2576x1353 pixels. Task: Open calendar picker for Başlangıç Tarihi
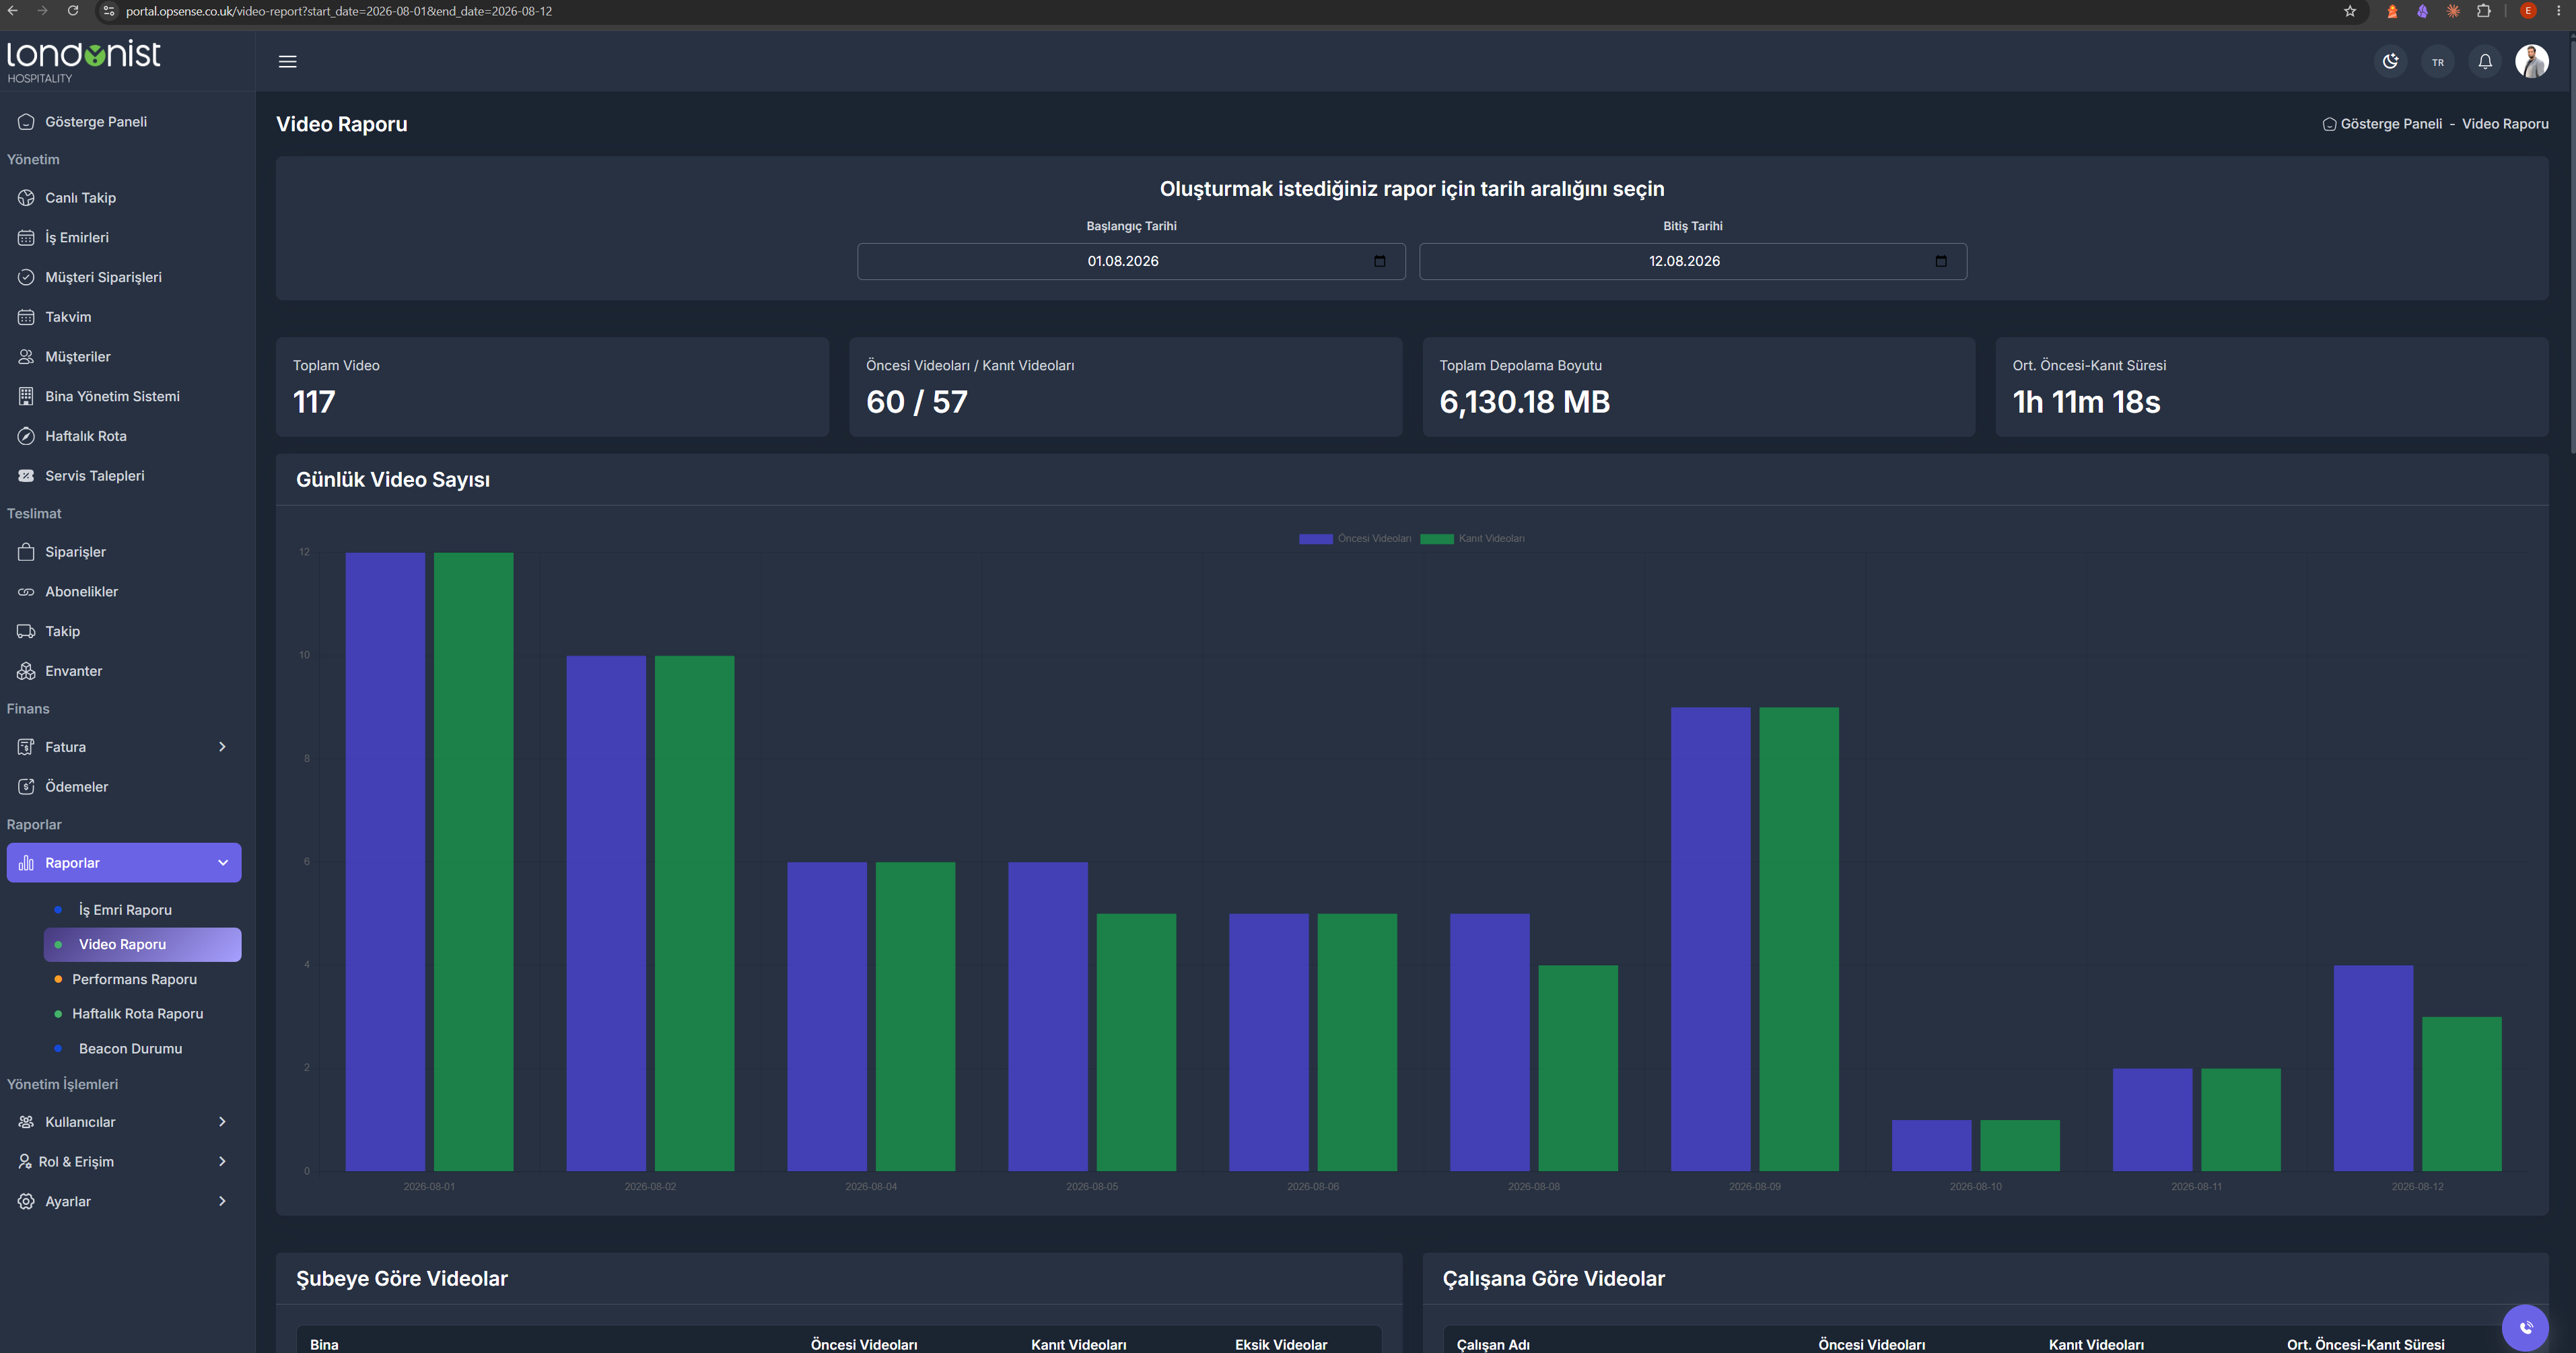pos(1379,261)
